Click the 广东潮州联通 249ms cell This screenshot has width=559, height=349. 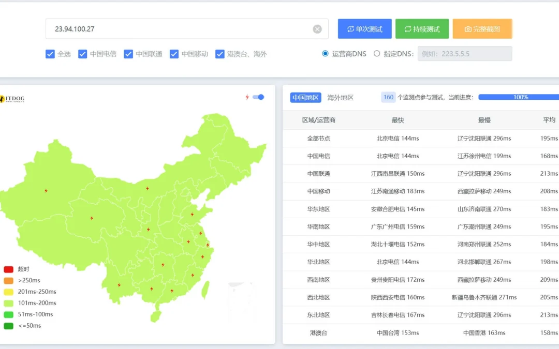(x=484, y=227)
